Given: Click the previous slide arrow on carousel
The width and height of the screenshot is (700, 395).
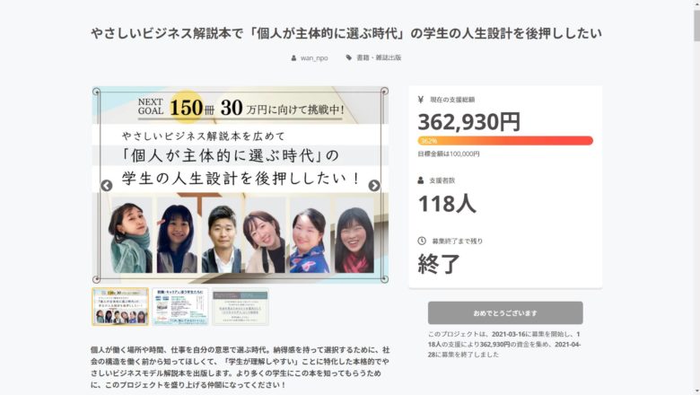Looking at the screenshot, I should click(106, 186).
